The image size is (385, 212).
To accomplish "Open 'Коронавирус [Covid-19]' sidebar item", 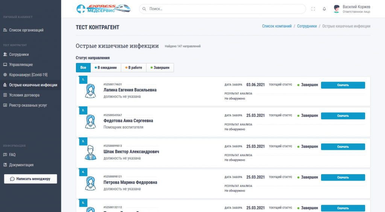I will click(x=28, y=75).
